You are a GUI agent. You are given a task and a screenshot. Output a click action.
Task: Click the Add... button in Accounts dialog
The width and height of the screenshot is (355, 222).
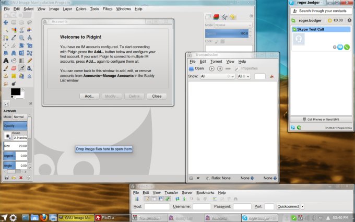point(89,96)
